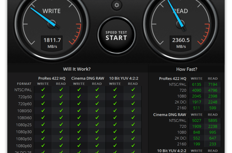Click the READ gauge speed readout 2360.5
Image resolution: width=232 pixels, height=153 pixels.
(181, 40)
